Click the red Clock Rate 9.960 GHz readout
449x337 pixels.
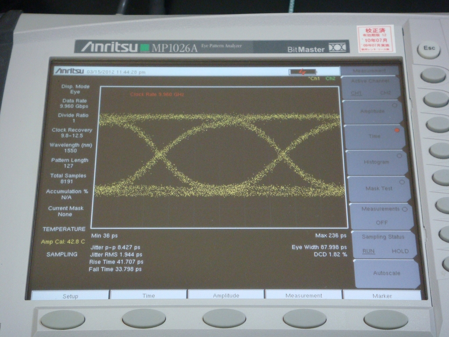pyautogui.click(x=157, y=94)
